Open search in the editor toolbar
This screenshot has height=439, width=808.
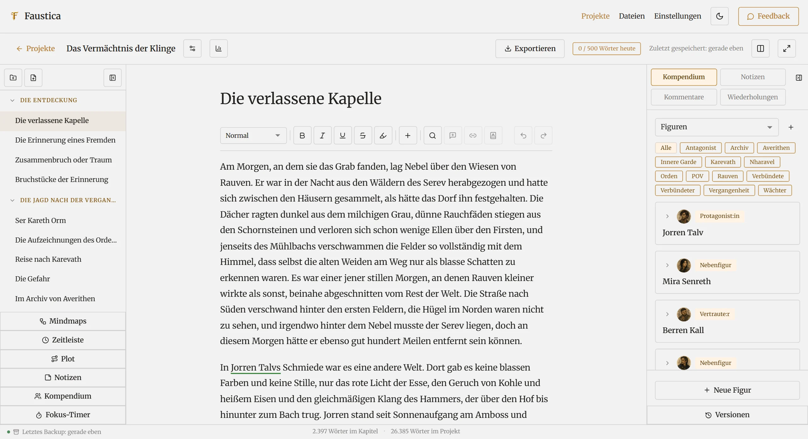click(433, 135)
